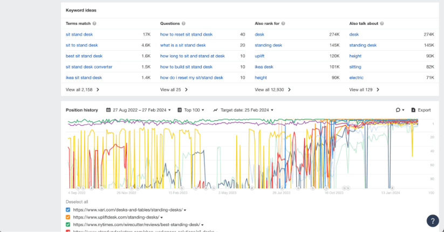Expand the vari.com URL dropdown arrow

tap(186, 210)
